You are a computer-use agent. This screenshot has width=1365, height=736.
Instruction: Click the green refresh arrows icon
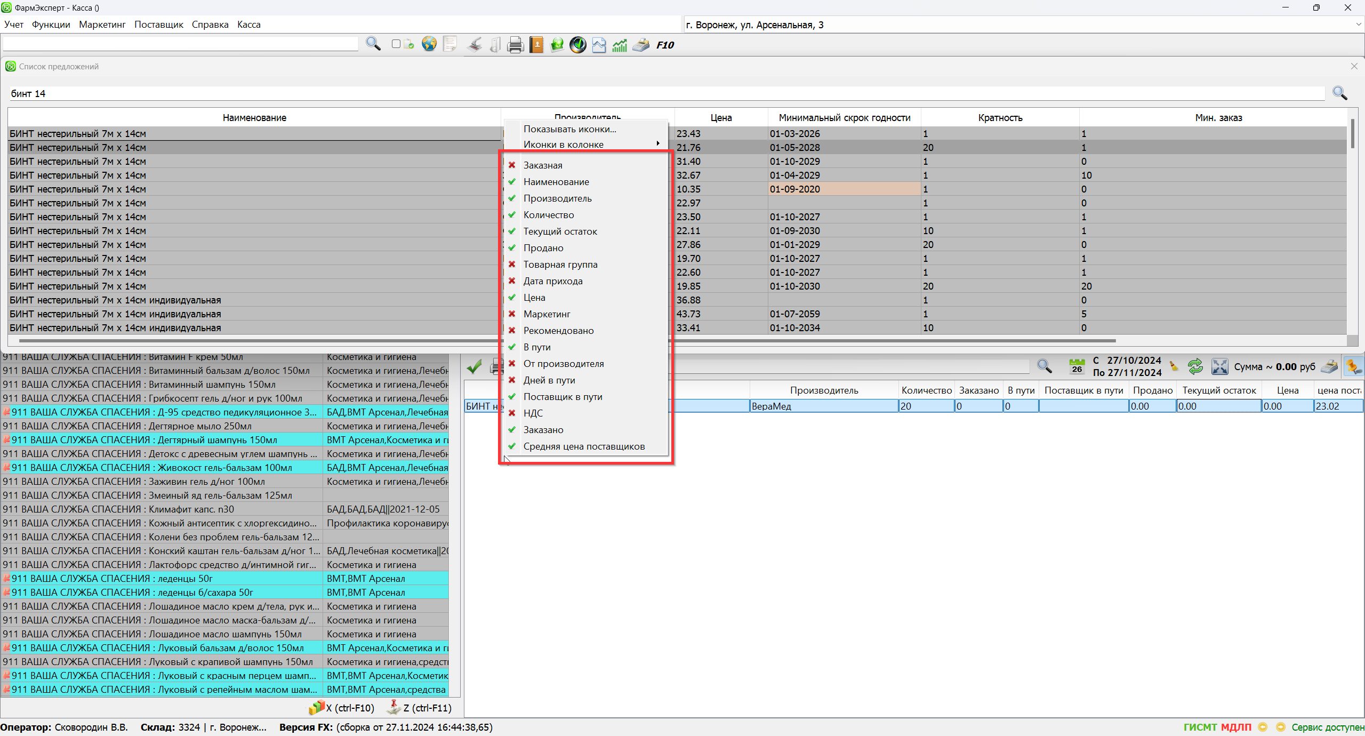[1195, 366]
